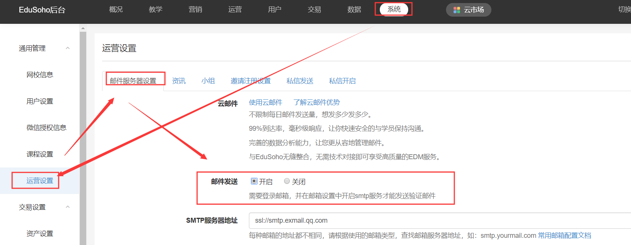Open 微信授权信息 in the sidebar

point(46,128)
